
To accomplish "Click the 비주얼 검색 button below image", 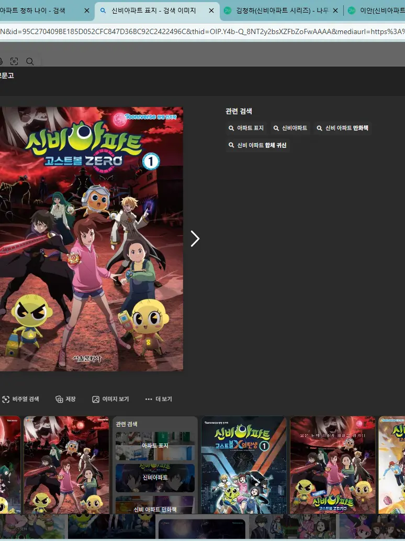I will tap(20, 399).
